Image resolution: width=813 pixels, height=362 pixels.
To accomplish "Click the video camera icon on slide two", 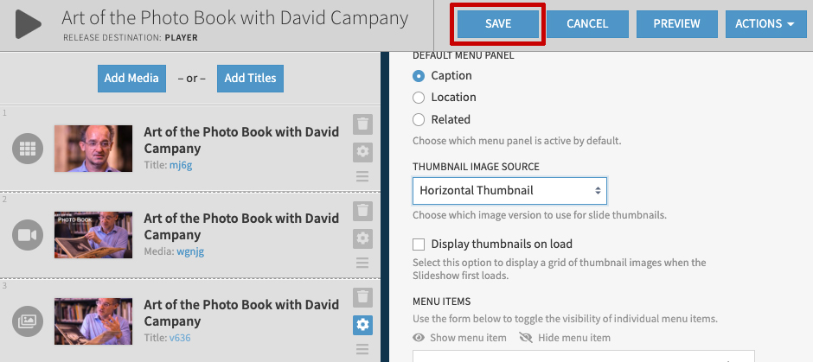I will tap(28, 235).
